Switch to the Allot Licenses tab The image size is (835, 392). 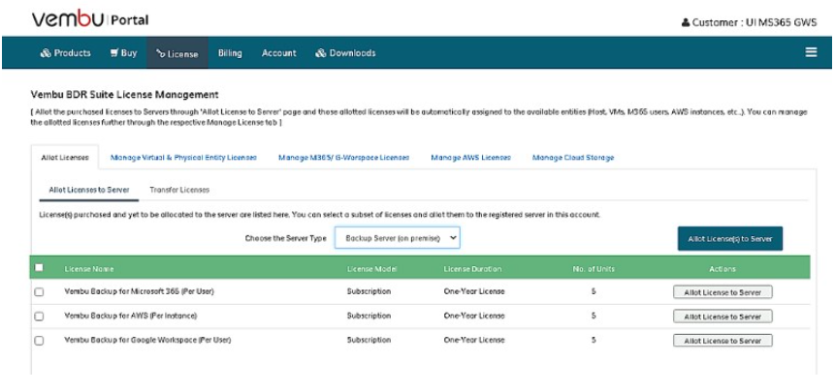point(65,158)
